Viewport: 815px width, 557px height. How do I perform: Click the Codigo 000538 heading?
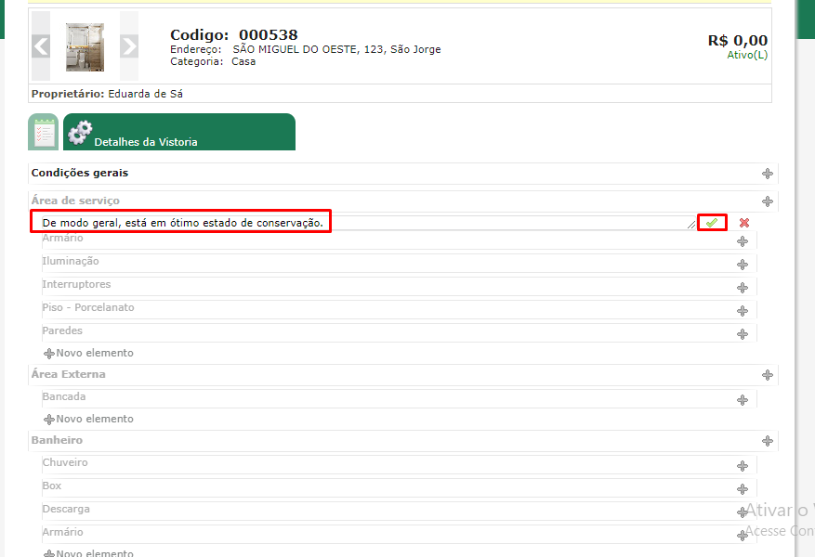tap(234, 34)
